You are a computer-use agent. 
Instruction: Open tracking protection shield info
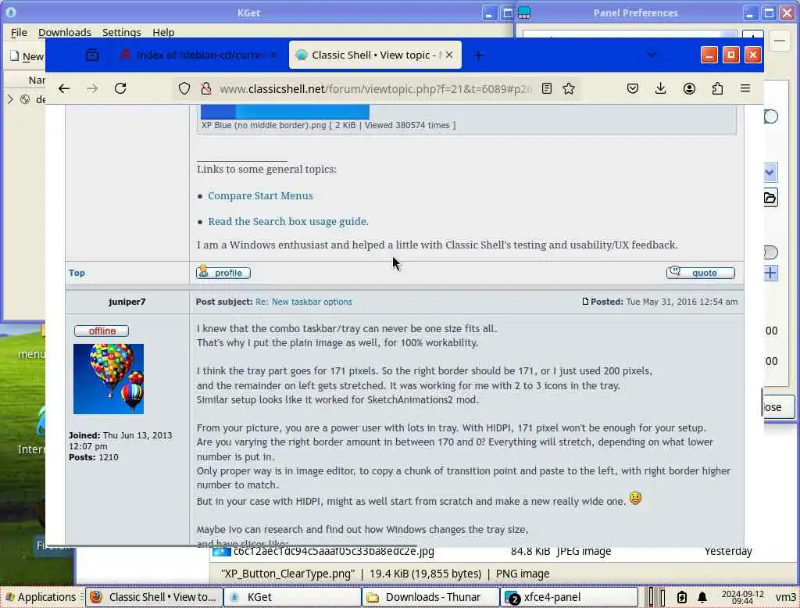click(184, 89)
